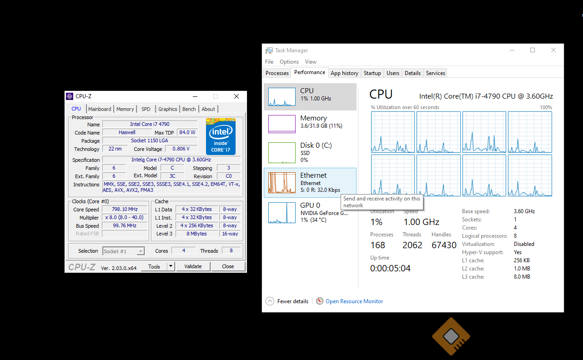This screenshot has width=583, height=360.
Task: Click the Specification field in CPU-Z
Action: point(171,160)
